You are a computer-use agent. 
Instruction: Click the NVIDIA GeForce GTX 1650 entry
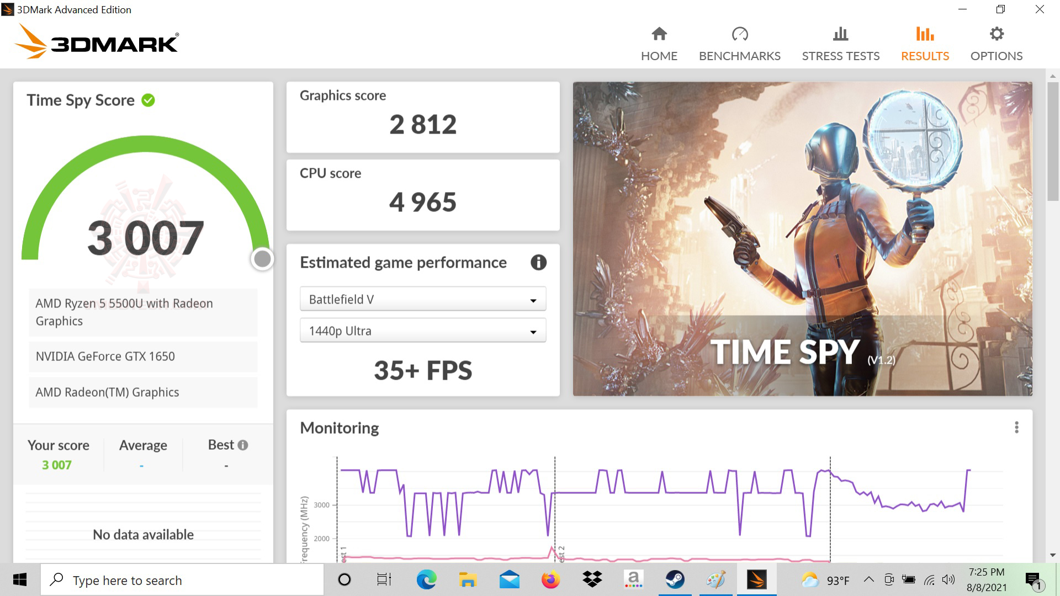tap(143, 356)
